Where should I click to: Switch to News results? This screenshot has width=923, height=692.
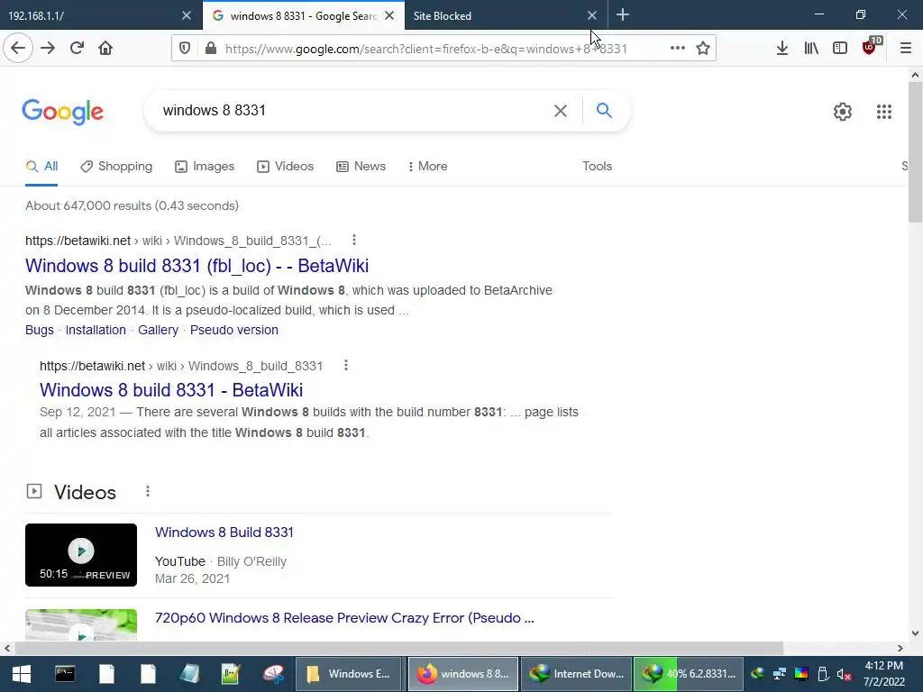pyautogui.click(x=361, y=167)
